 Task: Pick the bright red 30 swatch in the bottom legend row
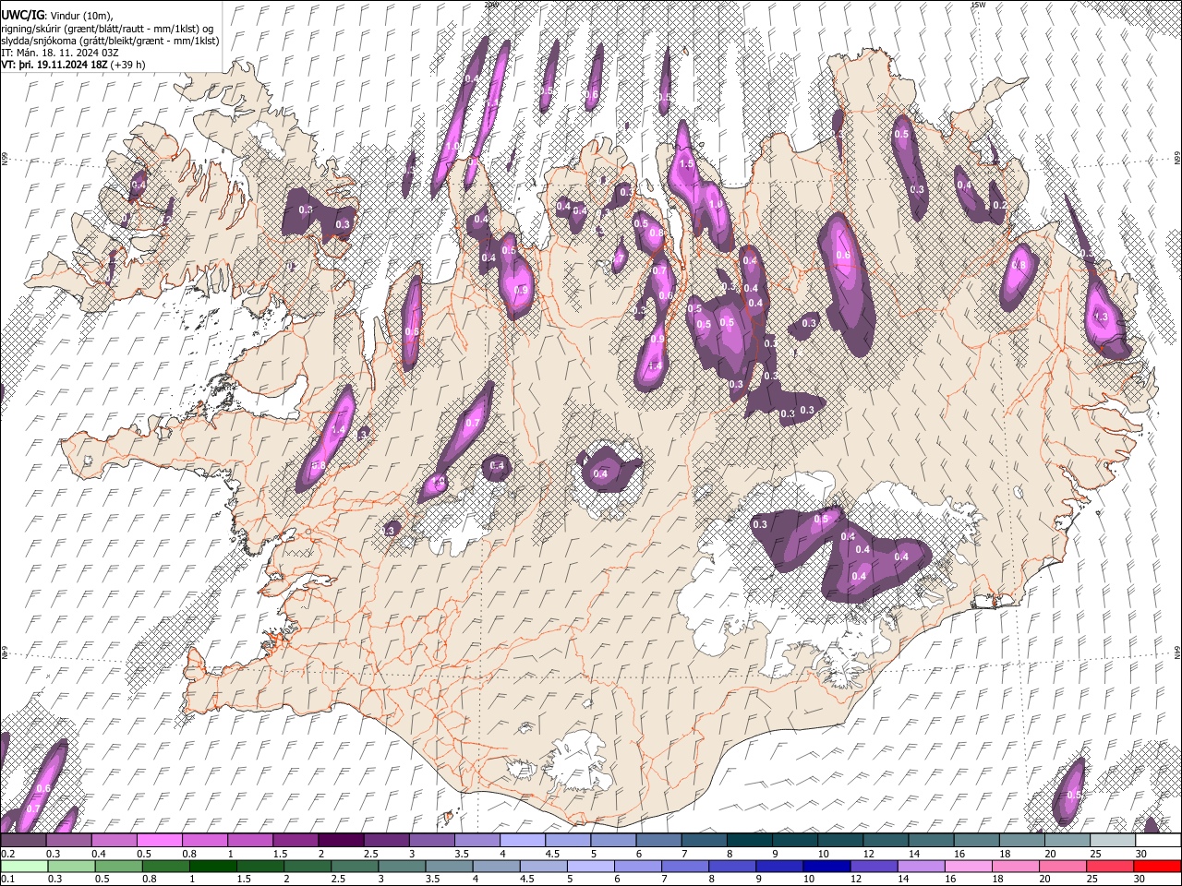(1157, 866)
